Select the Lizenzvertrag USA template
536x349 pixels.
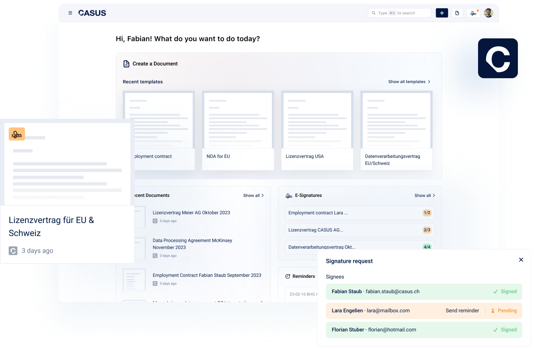pos(317,130)
